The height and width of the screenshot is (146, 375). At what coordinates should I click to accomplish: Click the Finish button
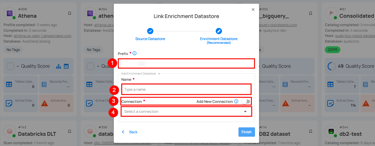click(x=246, y=132)
